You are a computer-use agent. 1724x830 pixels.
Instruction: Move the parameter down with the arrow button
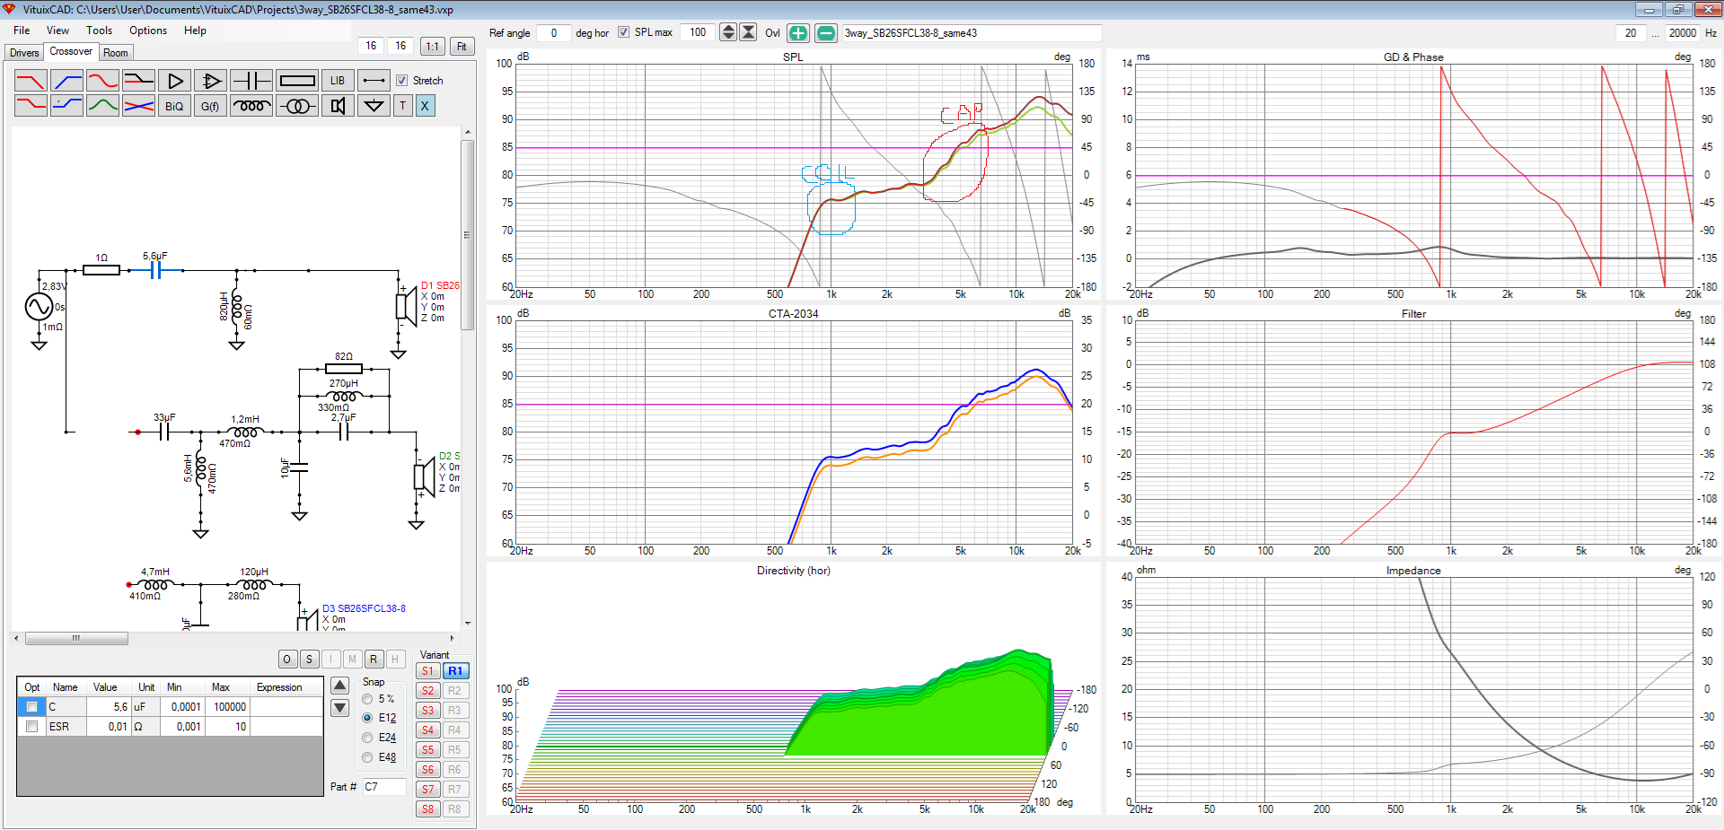click(x=340, y=708)
